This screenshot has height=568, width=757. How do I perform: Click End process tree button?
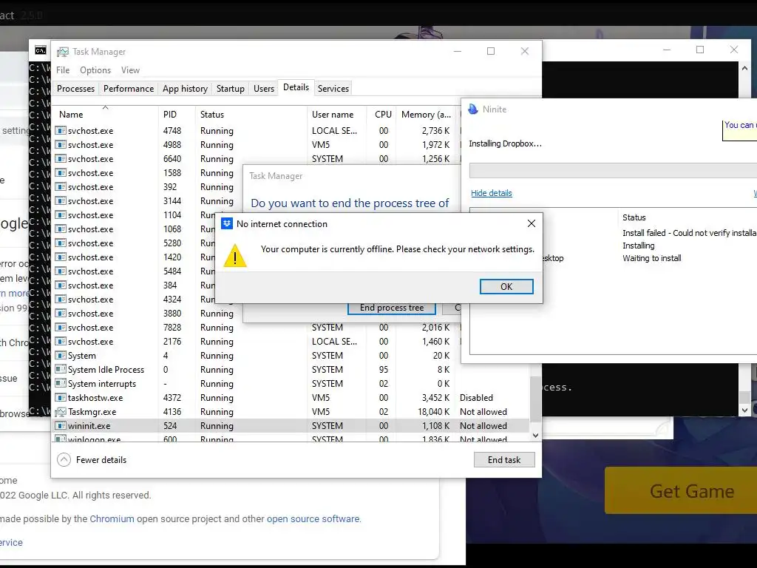[392, 308]
